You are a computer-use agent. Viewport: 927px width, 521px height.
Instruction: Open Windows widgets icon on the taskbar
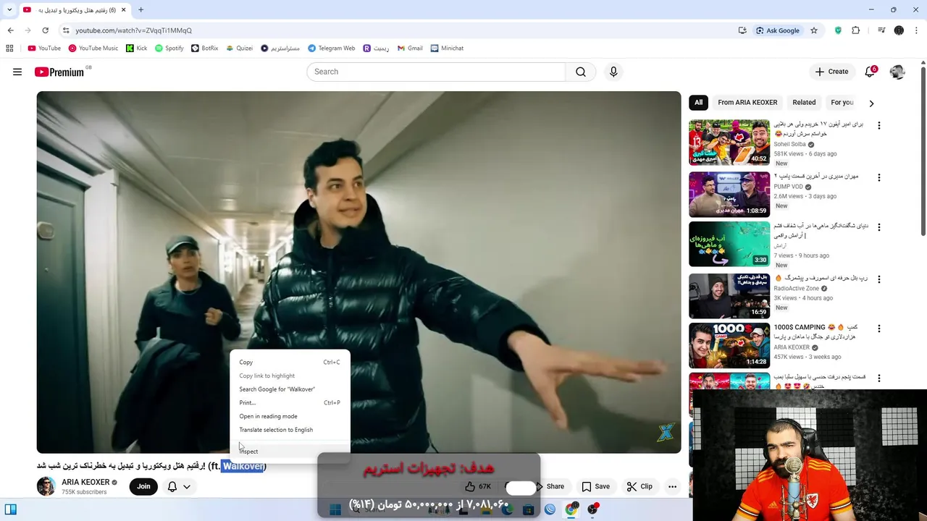11,509
